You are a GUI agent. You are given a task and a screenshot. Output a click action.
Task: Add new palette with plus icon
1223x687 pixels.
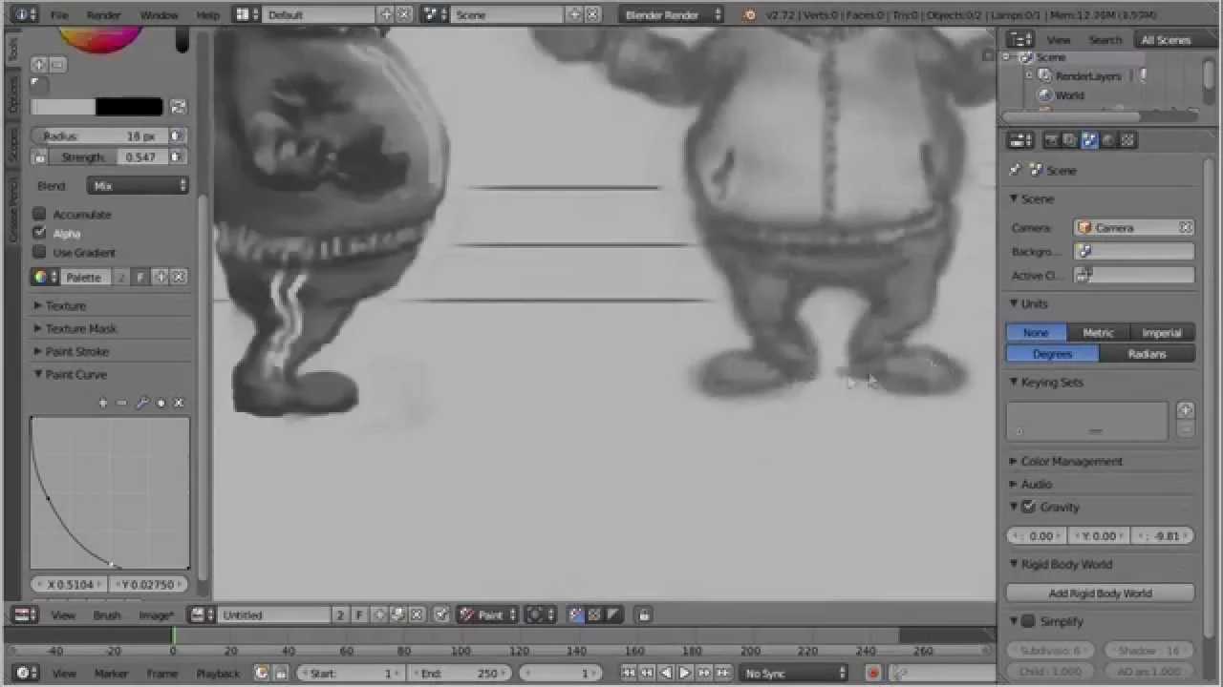coord(161,277)
